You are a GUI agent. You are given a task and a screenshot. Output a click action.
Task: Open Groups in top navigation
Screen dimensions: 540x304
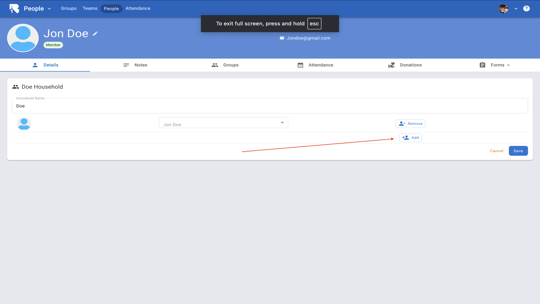point(69,8)
